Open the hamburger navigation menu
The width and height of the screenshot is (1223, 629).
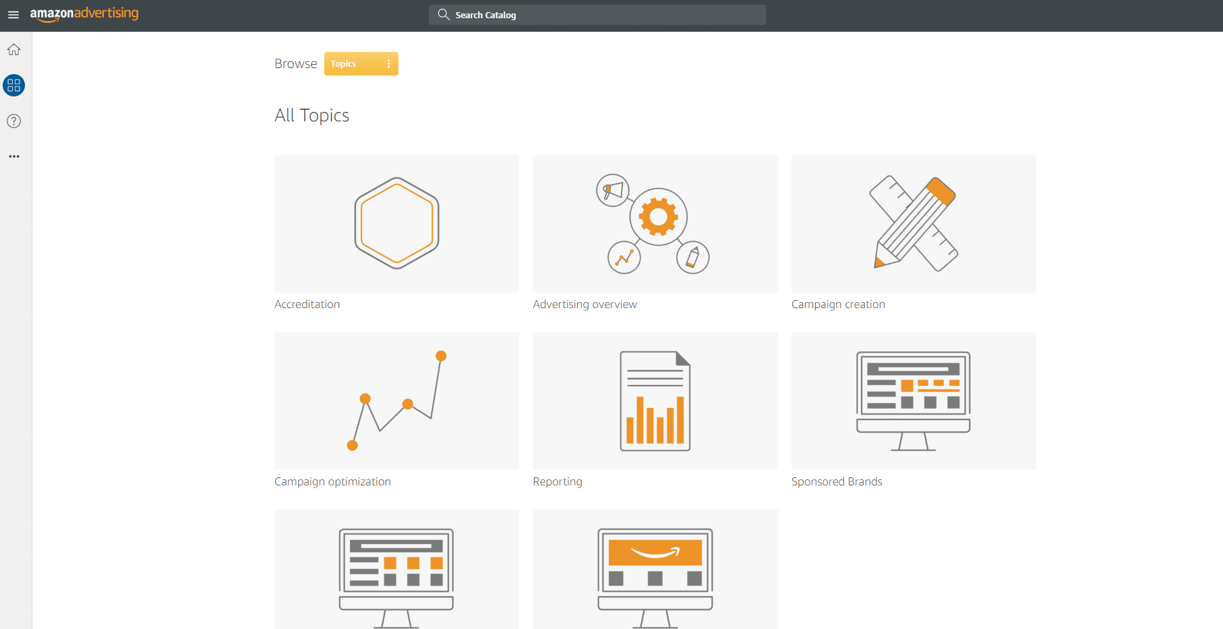(x=13, y=15)
